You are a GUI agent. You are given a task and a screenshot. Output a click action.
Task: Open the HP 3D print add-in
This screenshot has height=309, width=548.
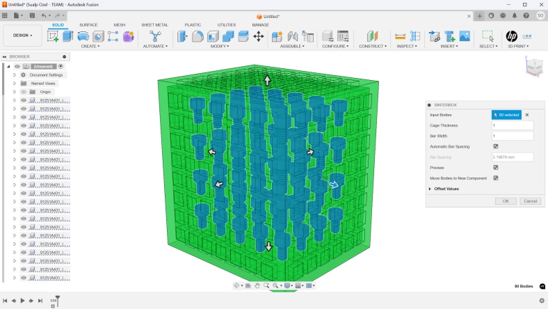tap(512, 36)
